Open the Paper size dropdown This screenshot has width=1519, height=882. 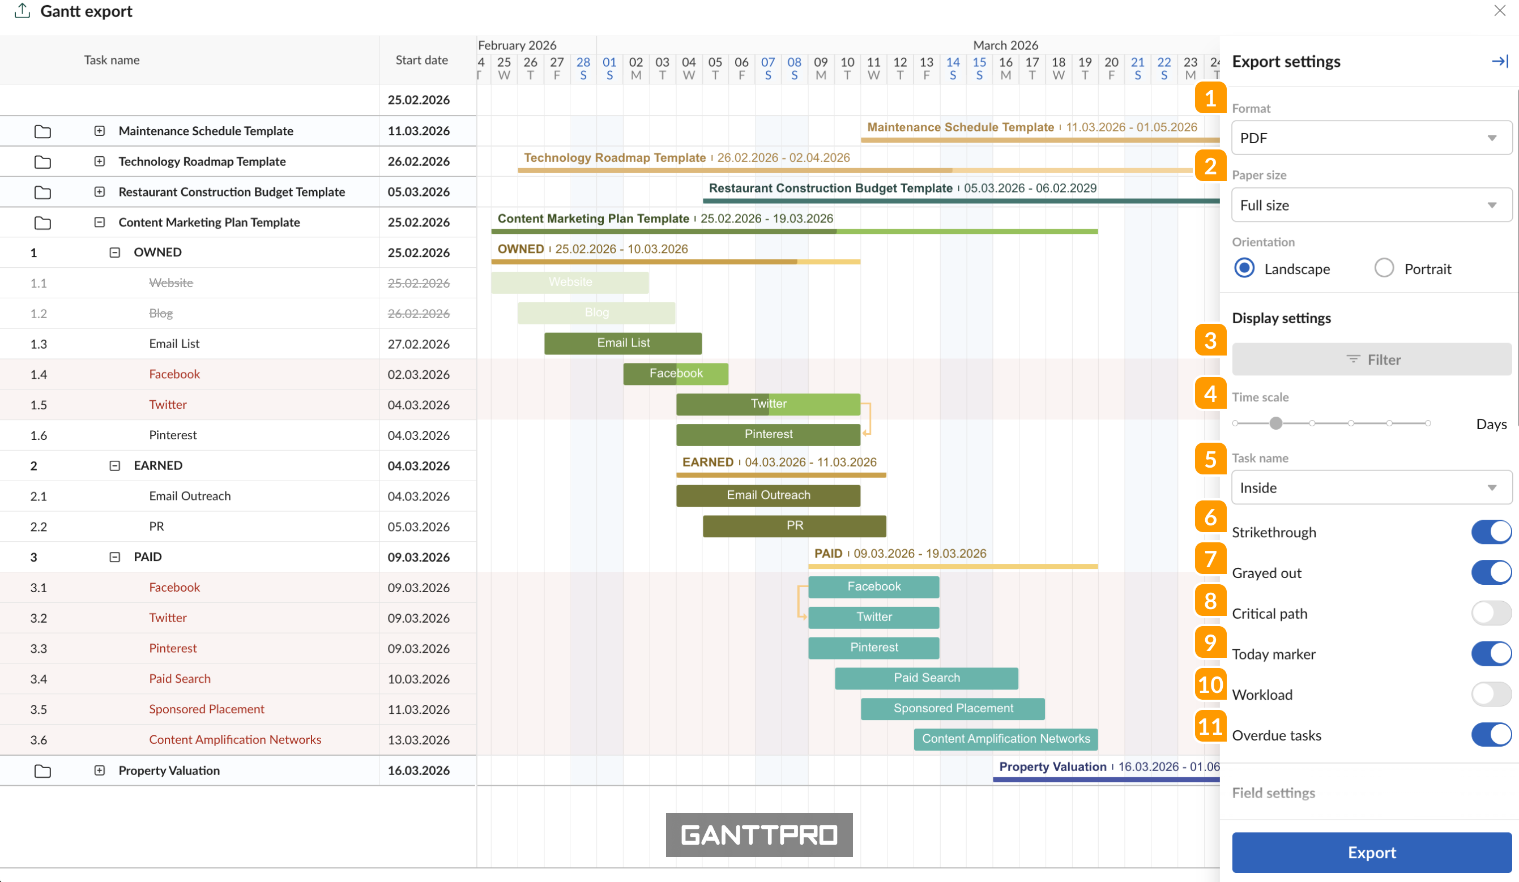pos(1371,205)
